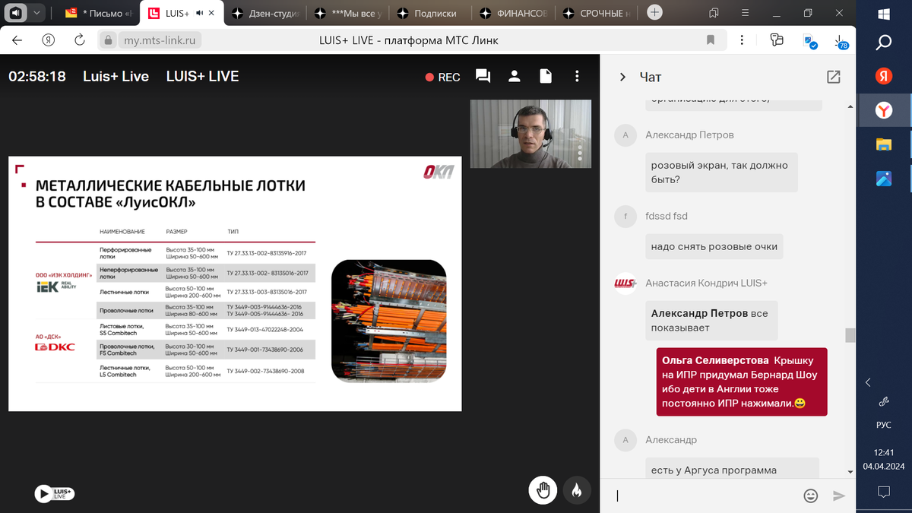Open the tab groups panel icon
Image resolution: width=912 pixels, height=513 pixels.
714,13
